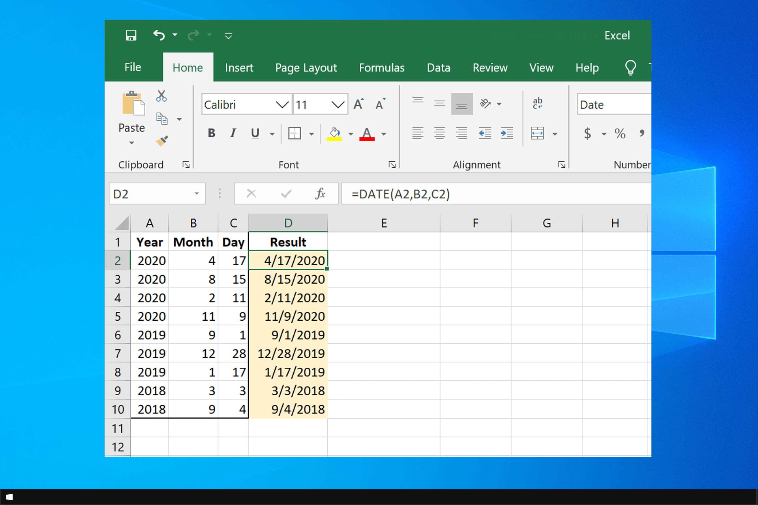Viewport: 758px width, 505px height.
Task: Click the Increase Indent icon
Action: point(507,133)
